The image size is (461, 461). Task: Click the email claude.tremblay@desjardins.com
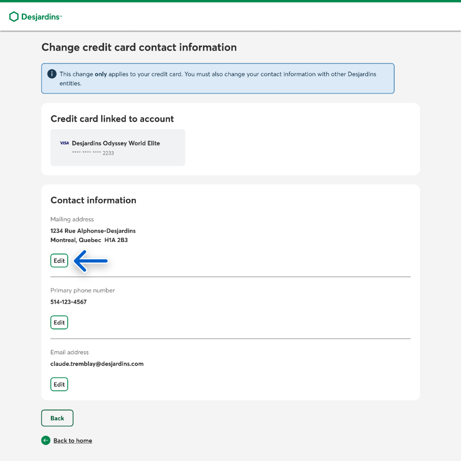tap(97, 364)
